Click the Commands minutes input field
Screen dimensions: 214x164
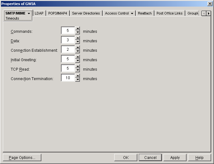coord(68,30)
